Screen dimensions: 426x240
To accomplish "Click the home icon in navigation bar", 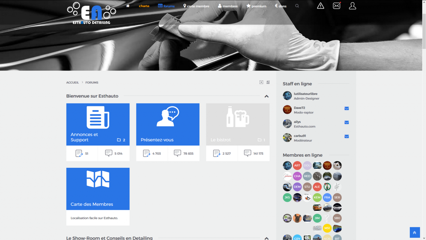I will click(x=128, y=6).
